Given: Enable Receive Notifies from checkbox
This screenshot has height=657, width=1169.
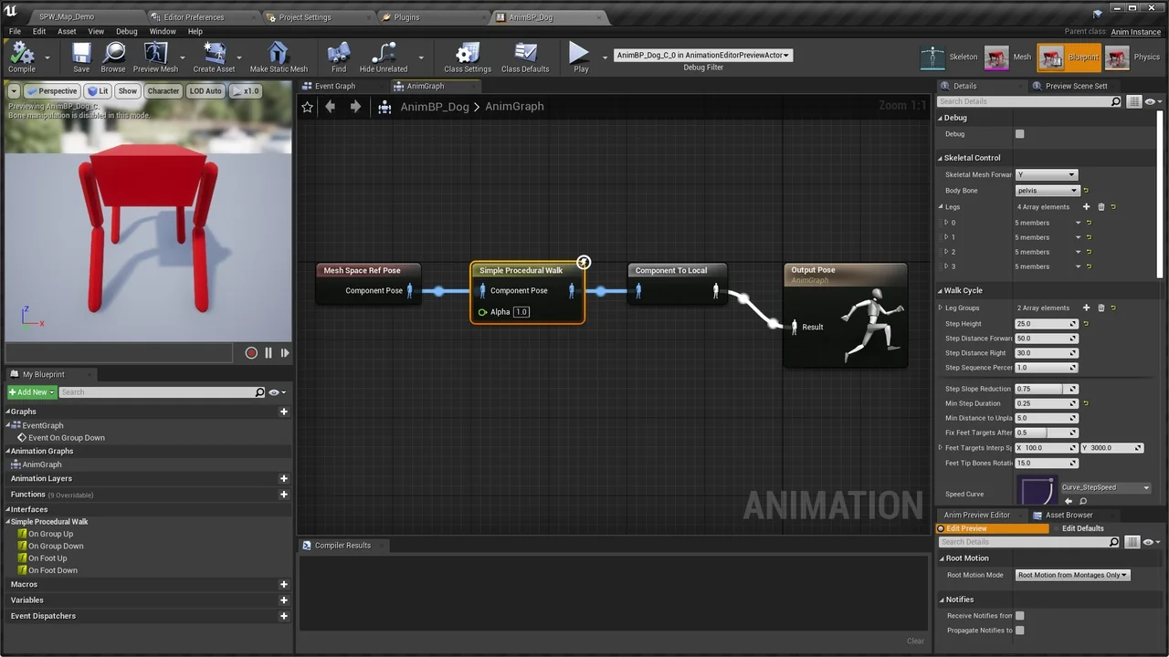Looking at the screenshot, I should [x=1019, y=616].
